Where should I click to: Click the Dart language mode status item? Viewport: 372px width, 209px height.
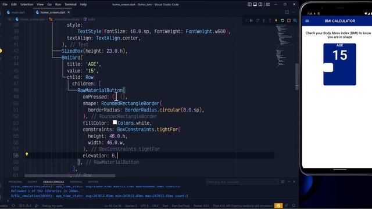(x=165, y=206)
